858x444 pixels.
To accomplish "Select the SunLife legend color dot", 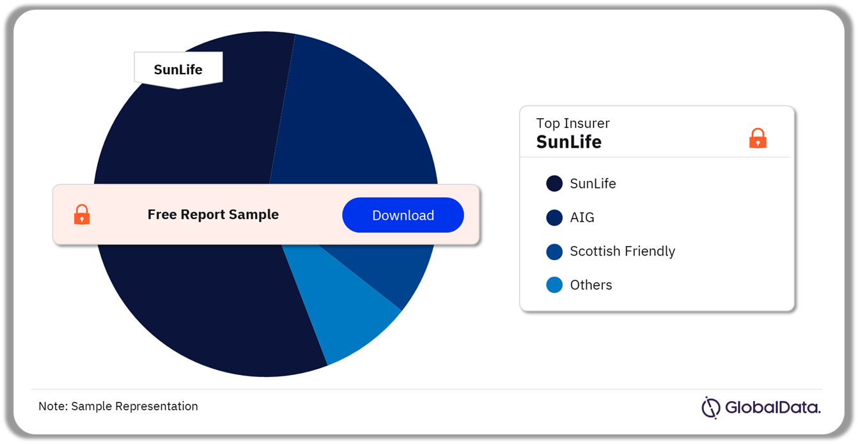I will click(x=554, y=184).
